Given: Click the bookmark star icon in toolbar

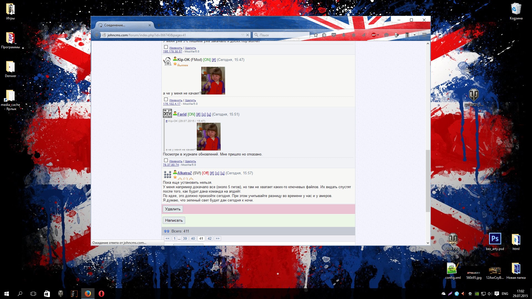Looking at the screenshot, I should (316, 35).
